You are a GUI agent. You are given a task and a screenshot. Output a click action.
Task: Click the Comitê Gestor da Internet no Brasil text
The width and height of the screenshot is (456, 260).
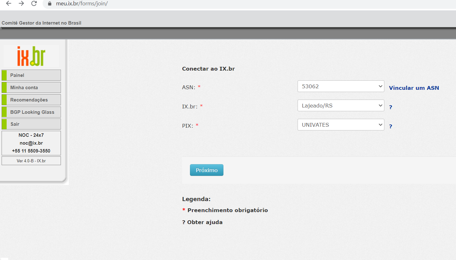pos(41,23)
